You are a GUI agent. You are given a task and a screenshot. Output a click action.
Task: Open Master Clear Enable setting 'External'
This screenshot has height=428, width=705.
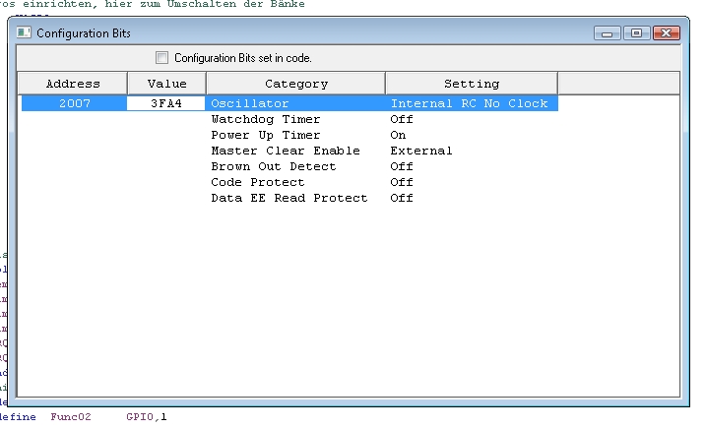pyautogui.click(x=420, y=151)
